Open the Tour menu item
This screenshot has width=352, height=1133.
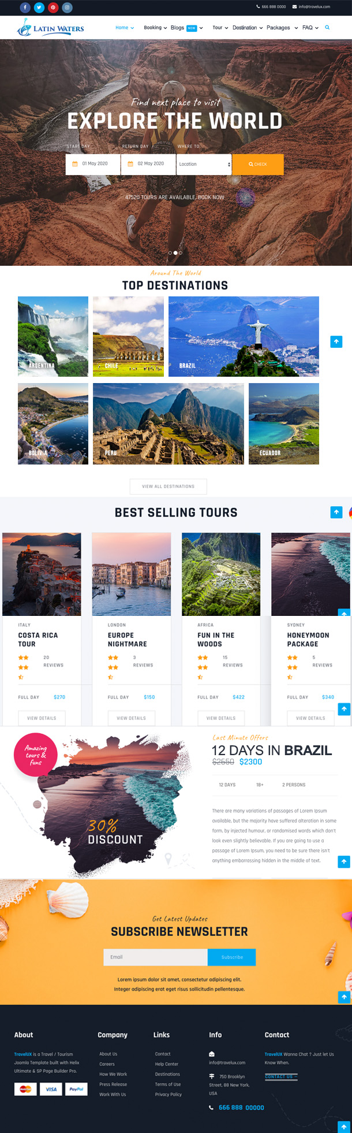pos(220,28)
